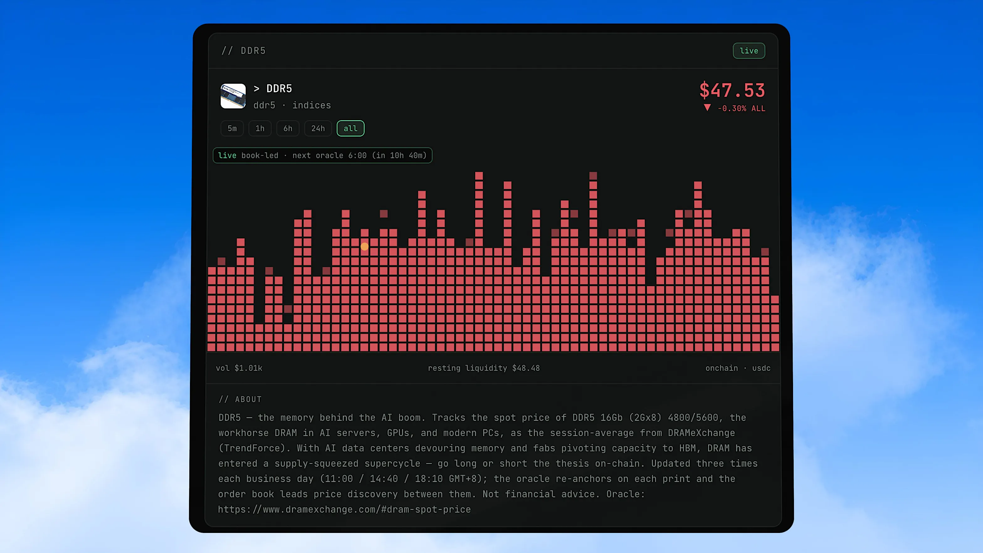The image size is (983, 553).
Task: Click the // ABOUT section heading
Action: pyautogui.click(x=240, y=399)
